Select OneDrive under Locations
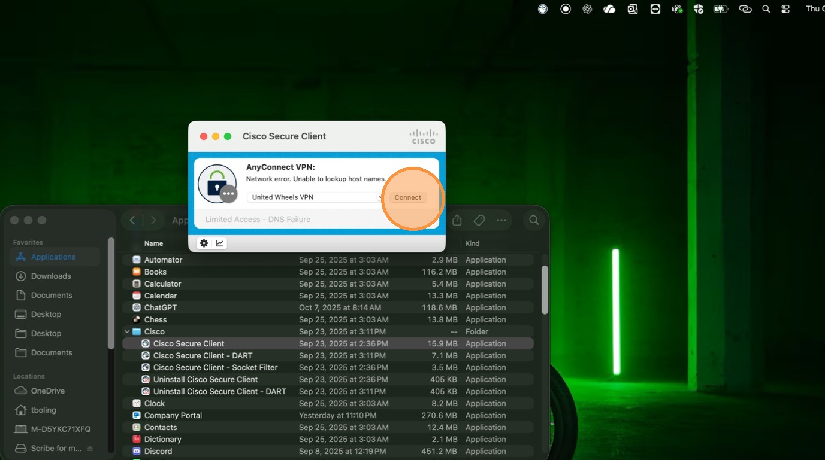 (x=48, y=391)
